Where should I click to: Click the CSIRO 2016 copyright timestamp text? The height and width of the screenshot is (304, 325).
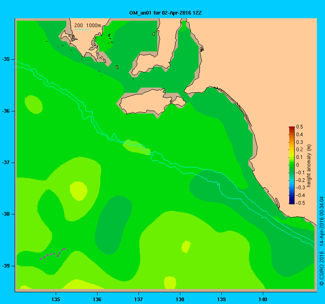coord(321,241)
